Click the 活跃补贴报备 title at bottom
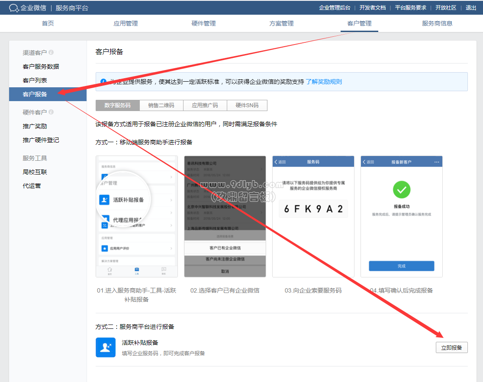 tap(140, 343)
